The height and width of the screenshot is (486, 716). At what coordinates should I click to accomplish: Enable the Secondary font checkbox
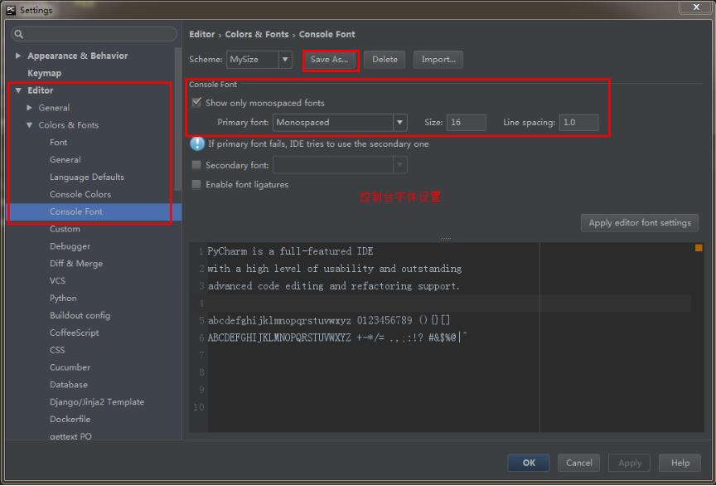click(x=196, y=165)
